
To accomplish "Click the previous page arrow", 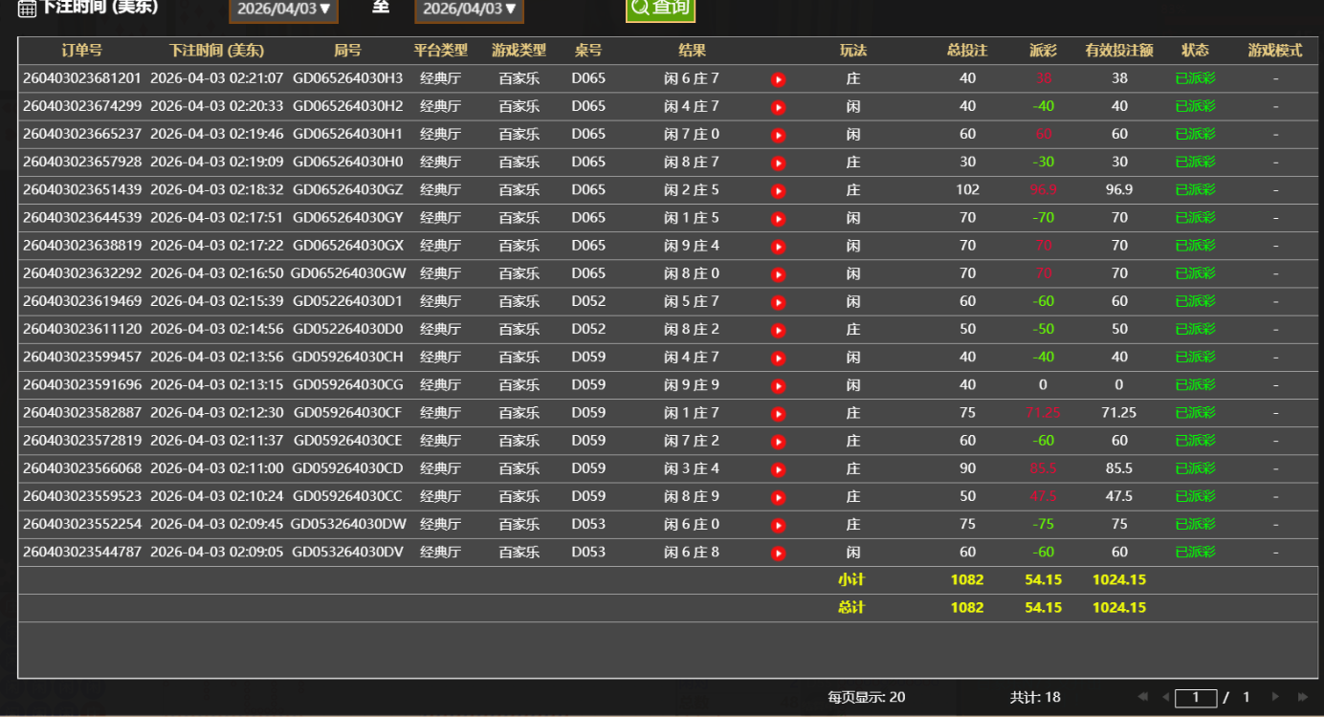I will tap(1166, 697).
